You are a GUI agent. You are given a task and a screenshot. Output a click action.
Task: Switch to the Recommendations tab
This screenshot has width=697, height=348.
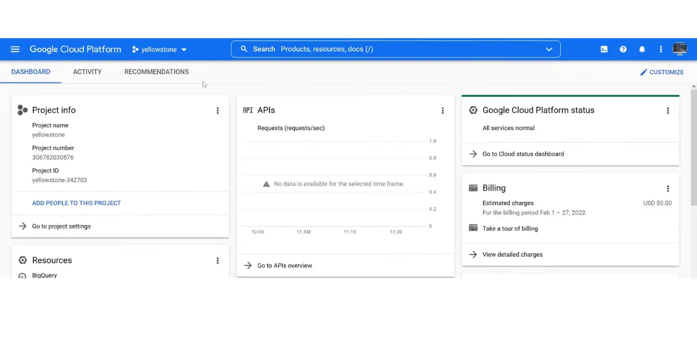tap(156, 72)
